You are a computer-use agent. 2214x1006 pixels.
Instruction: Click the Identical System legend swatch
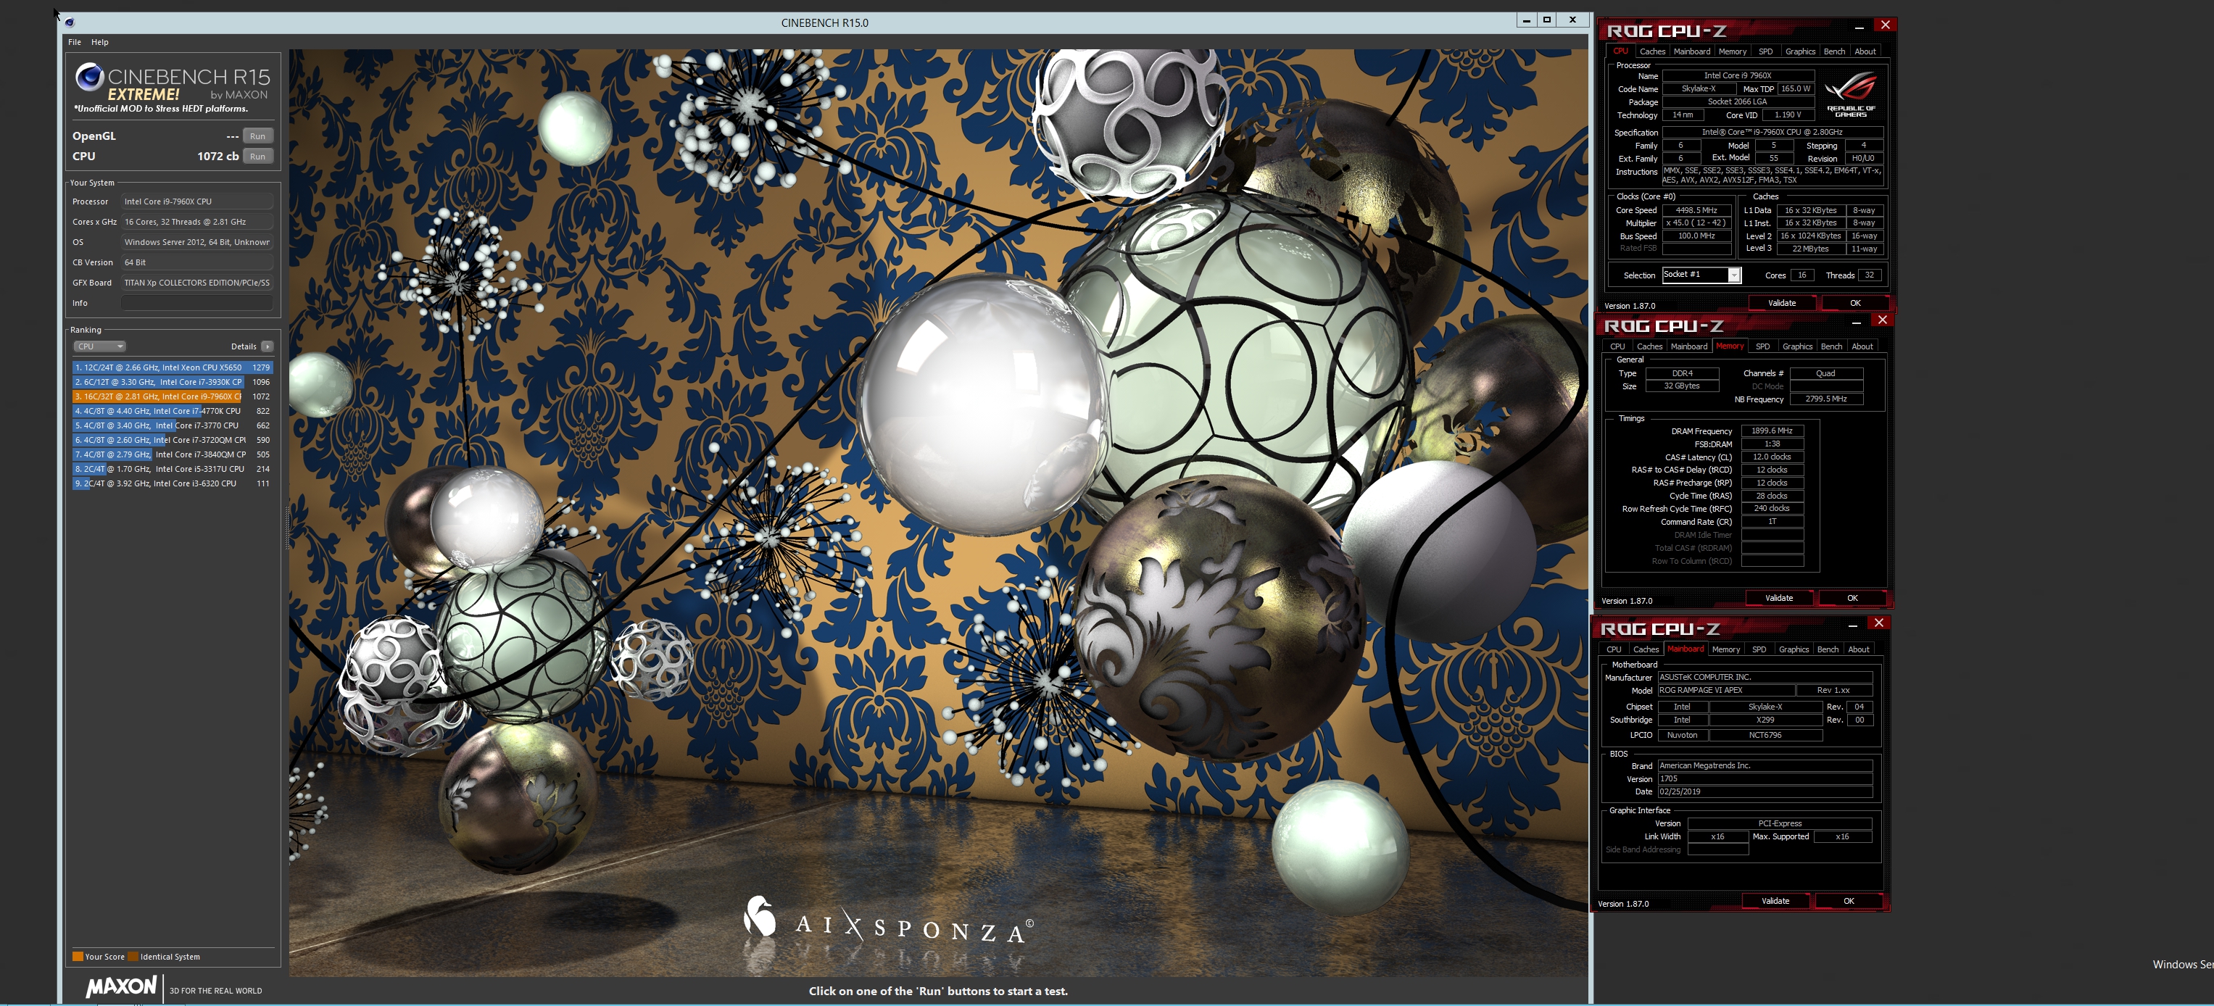click(x=133, y=956)
